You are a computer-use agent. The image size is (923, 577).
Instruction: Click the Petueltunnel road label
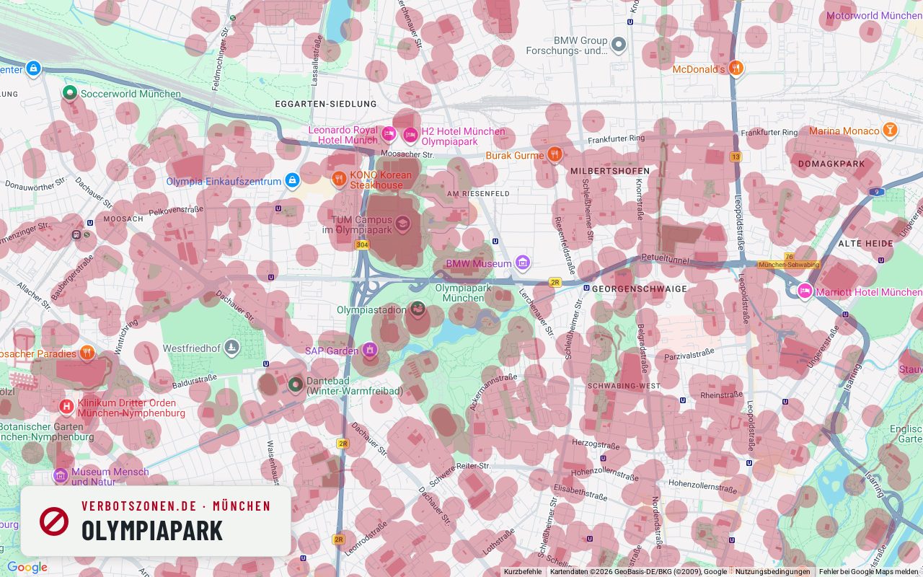pos(666,258)
